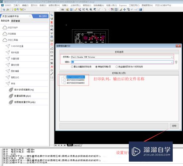This screenshot has height=166, width=183.
Task: Tick the checkbox of queue item ending 0001
Action: click(x=65, y=77)
